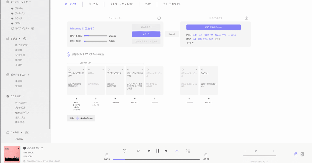This screenshot has width=312, height=163.
Task: Click the repeat playback icon
Action: (138, 151)
